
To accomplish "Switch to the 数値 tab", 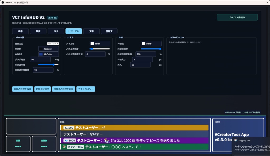I will pyautogui.click(x=38, y=31).
